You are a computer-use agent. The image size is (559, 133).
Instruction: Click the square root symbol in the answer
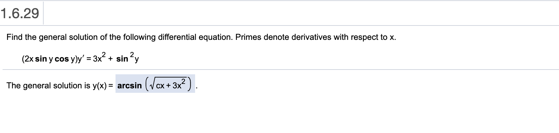(153, 85)
